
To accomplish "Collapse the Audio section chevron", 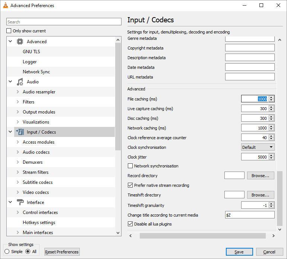I will (x=10, y=81).
